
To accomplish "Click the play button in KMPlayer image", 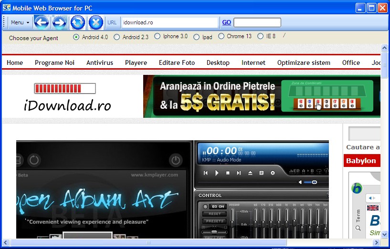I will [x=217, y=173].
